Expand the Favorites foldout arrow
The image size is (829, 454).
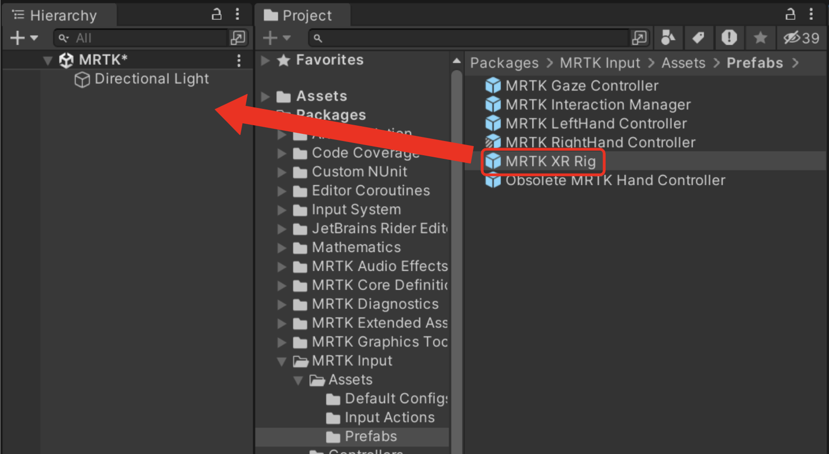click(265, 61)
